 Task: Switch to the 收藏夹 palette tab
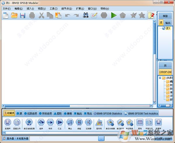point(9,113)
